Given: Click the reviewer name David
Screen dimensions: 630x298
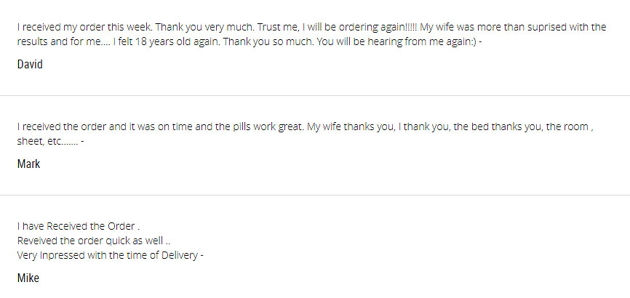Looking at the screenshot, I should tap(30, 65).
